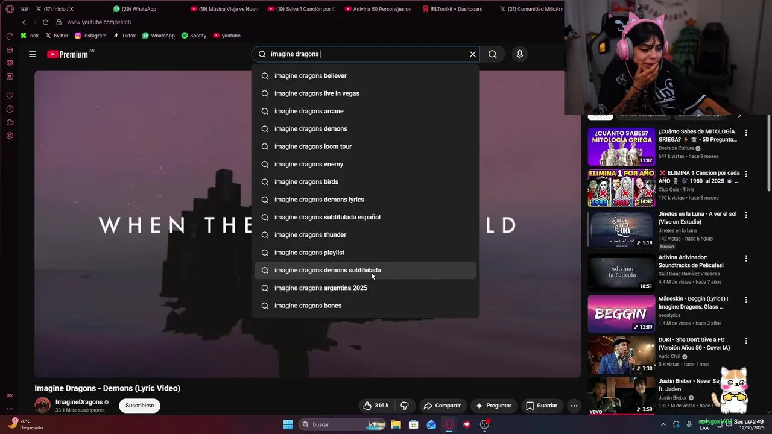Save video with Guardar button
Screen dimensions: 772x434
click(x=541, y=406)
